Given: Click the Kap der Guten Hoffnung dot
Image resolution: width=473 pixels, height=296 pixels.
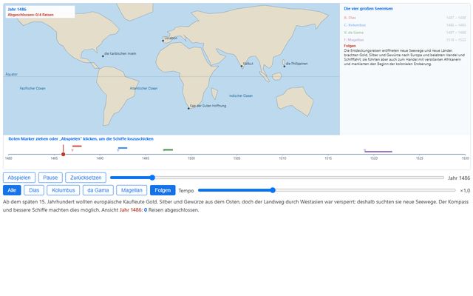Looking at the screenshot, I should [x=189, y=108].
